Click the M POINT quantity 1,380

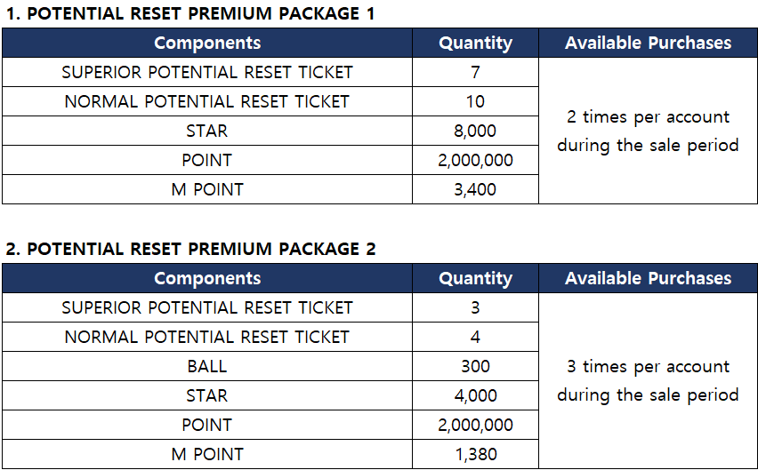475,454
